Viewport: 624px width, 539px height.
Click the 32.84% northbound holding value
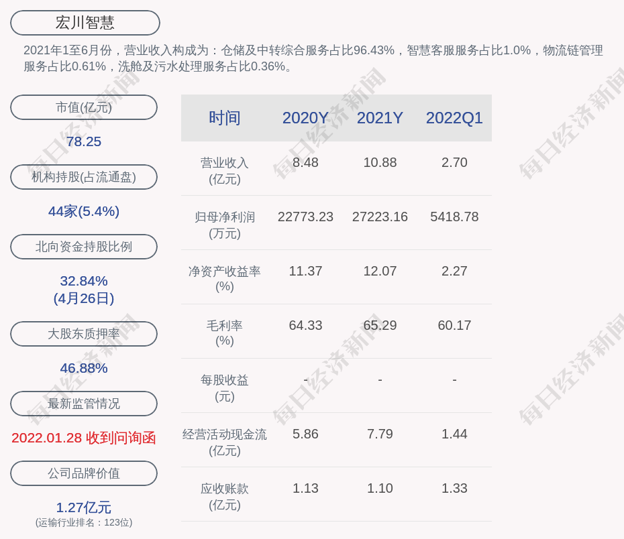tap(84, 281)
